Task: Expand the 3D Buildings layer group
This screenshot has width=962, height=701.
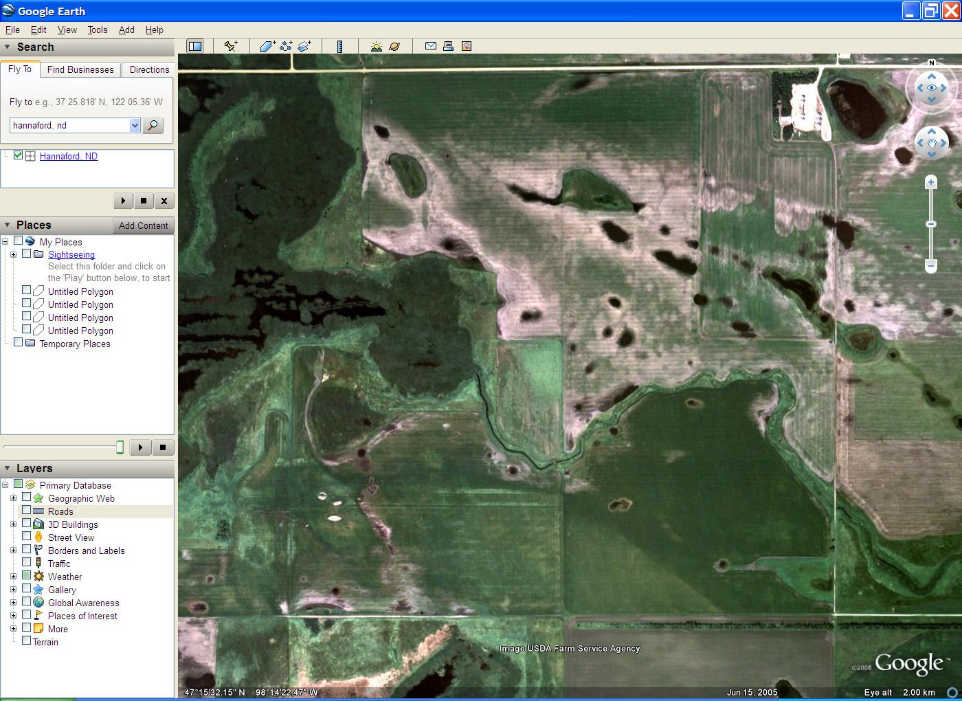Action: pyautogui.click(x=13, y=524)
